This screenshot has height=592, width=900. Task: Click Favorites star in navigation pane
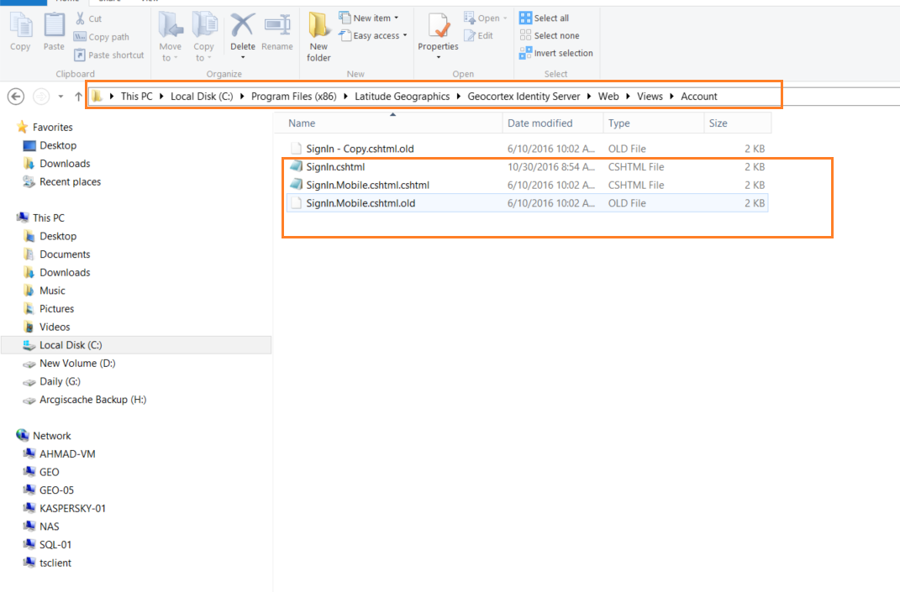click(23, 127)
